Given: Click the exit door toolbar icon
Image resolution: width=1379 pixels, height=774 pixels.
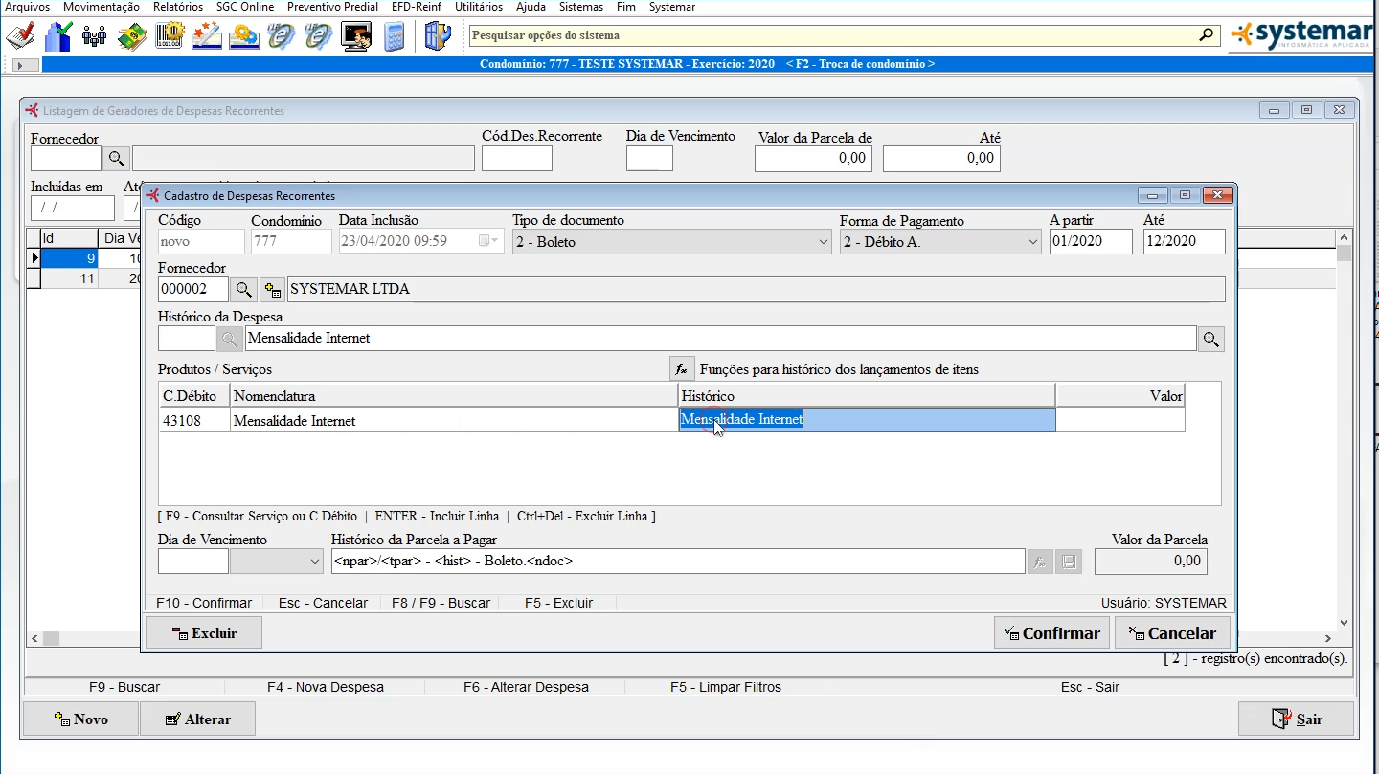Looking at the screenshot, I should tap(437, 36).
